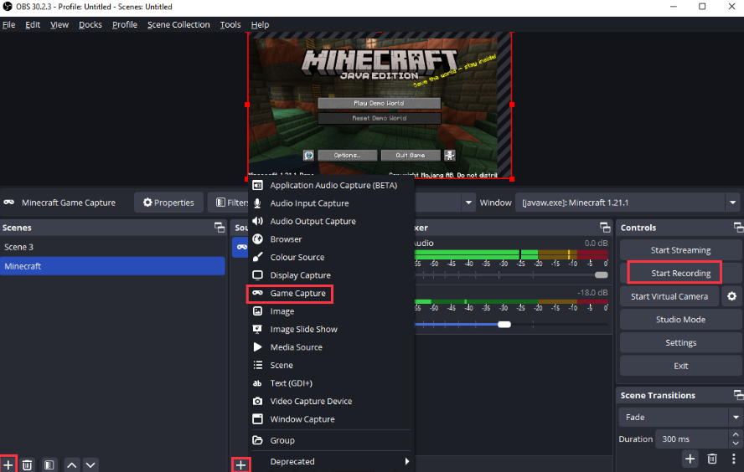Open the Help menu
This screenshot has width=744, height=472.
[260, 24]
